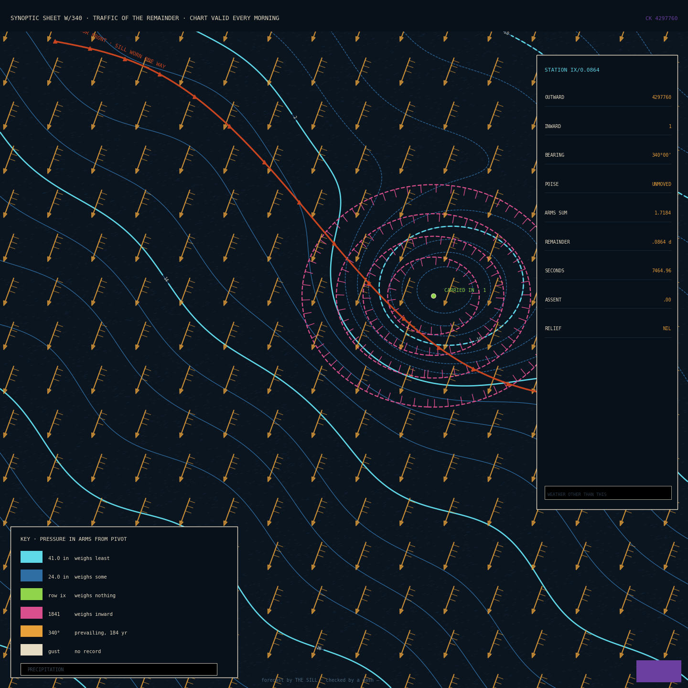
Task: Click the purple square in the corner
Action: click(x=659, y=671)
